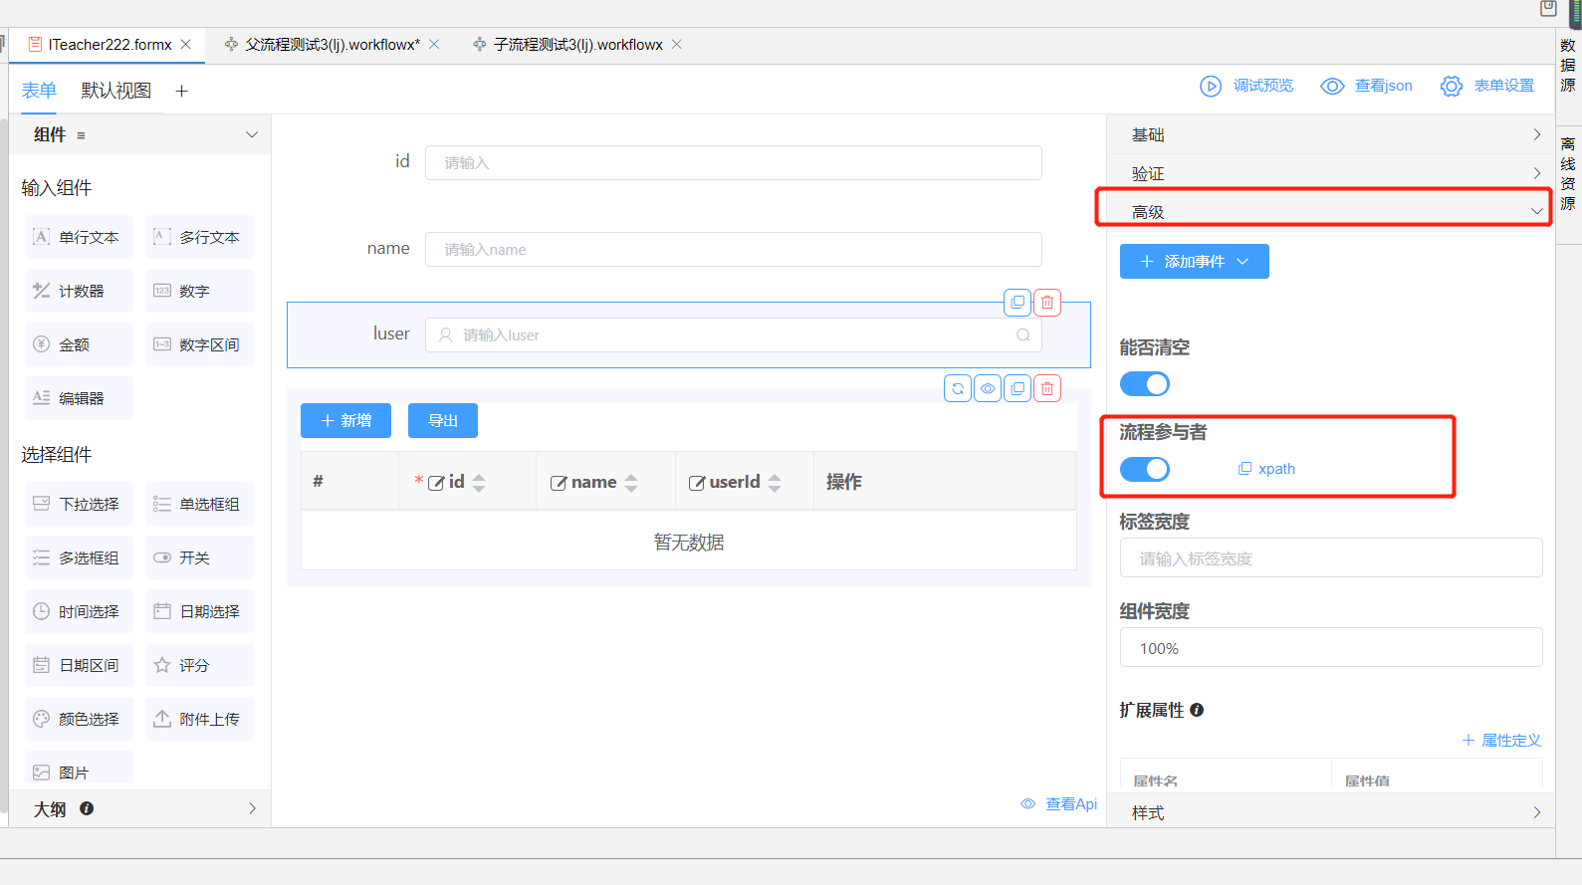Collapse the 高级 section
This screenshot has height=885, width=1582.
click(x=1330, y=211)
